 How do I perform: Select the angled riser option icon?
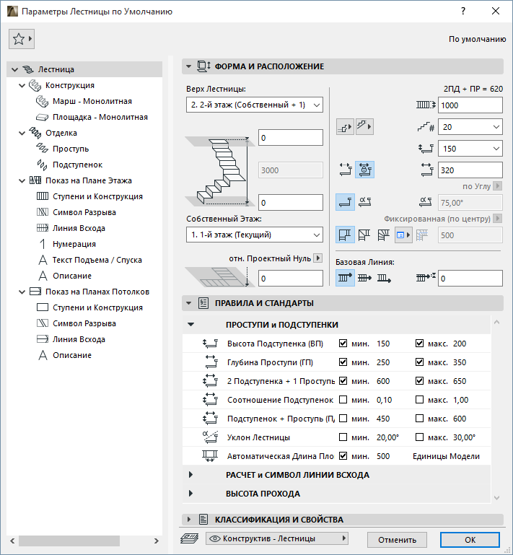pyautogui.click(x=364, y=202)
